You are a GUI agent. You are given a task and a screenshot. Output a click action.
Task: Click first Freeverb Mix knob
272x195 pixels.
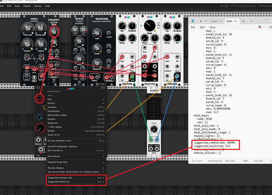click(132, 38)
